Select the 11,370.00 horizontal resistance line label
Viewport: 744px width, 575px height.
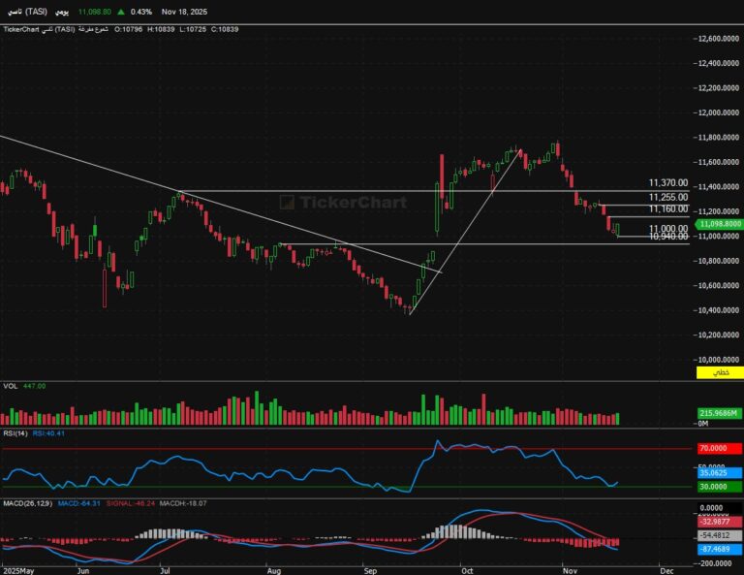668,183
